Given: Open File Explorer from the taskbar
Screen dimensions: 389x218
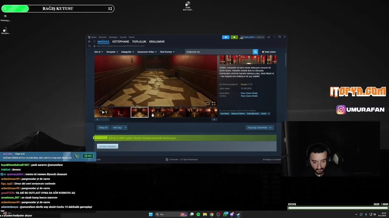Looking at the screenshot, I should point(205,214).
